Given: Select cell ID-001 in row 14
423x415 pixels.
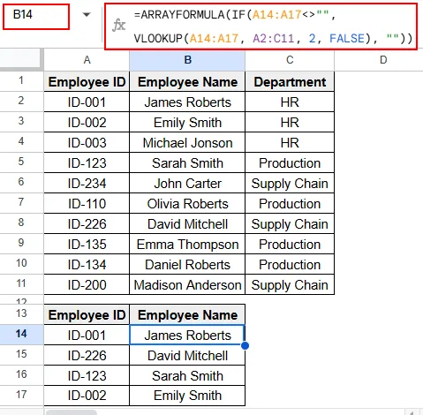Looking at the screenshot, I should point(87,335).
